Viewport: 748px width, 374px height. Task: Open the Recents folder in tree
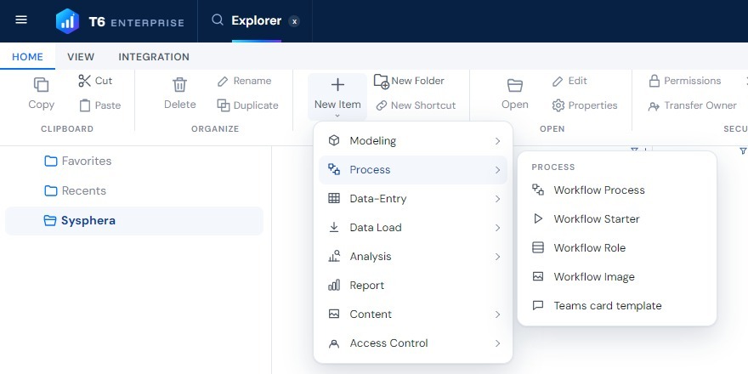tap(75, 190)
